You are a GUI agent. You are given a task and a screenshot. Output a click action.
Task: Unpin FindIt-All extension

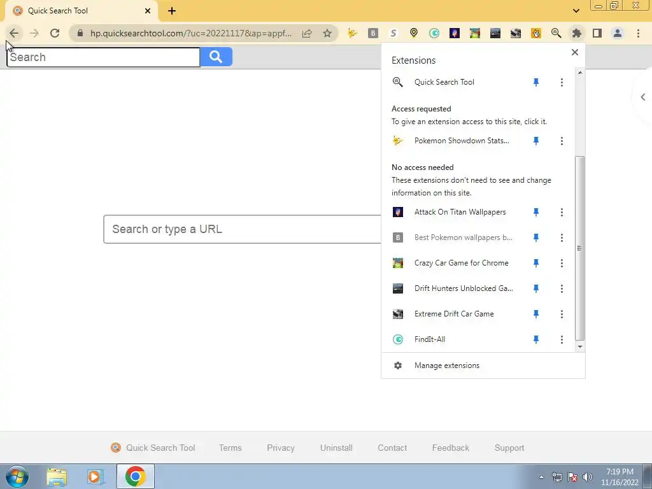click(536, 340)
